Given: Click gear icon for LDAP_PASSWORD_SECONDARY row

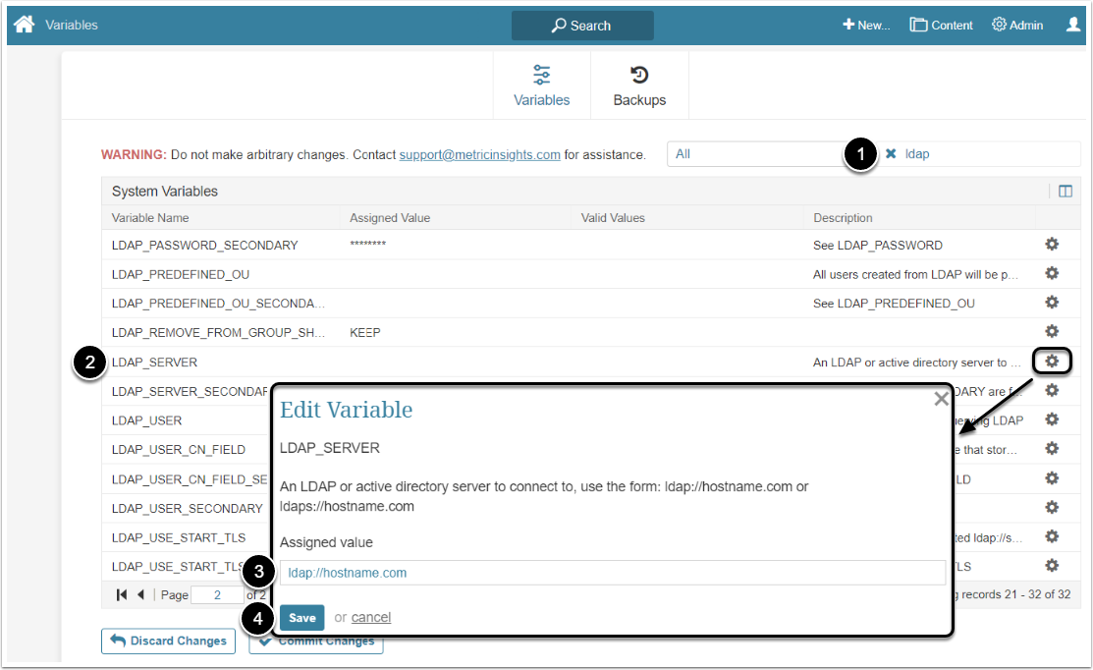Looking at the screenshot, I should 1052,245.
